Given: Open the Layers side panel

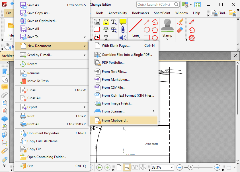Looking at the screenshot, I should click(x=5, y=119).
